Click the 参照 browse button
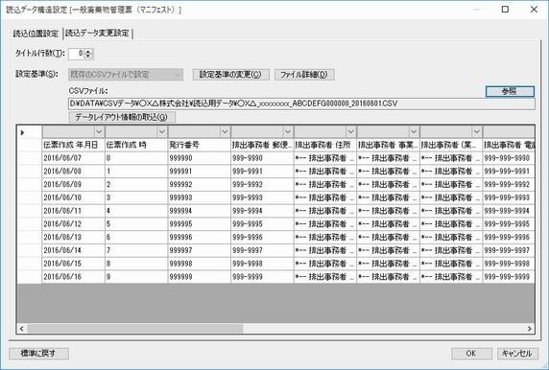The width and height of the screenshot is (549, 370). click(510, 91)
